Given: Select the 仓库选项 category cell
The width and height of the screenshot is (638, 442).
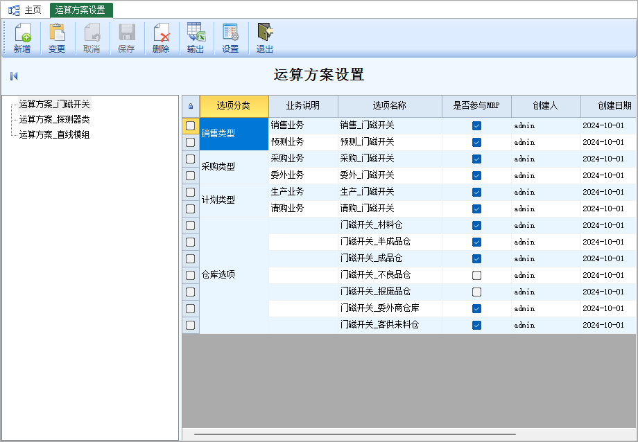Looking at the screenshot, I should coord(234,275).
